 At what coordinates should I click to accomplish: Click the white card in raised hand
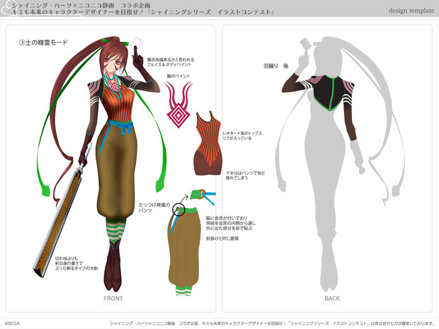click(137, 42)
